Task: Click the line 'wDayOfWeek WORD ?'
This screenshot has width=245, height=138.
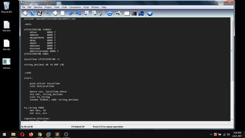Action: tap(42, 38)
